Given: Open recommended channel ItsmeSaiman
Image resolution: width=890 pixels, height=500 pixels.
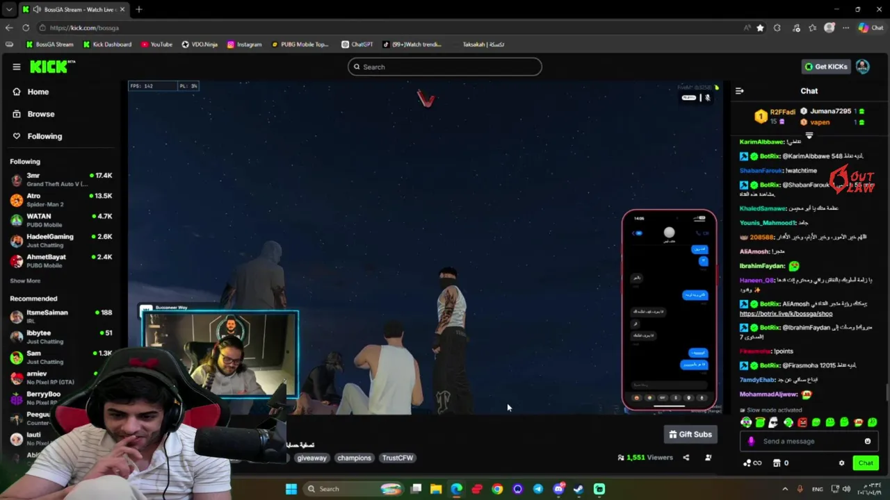Looking at the screenshot, I should click(61, 316).
